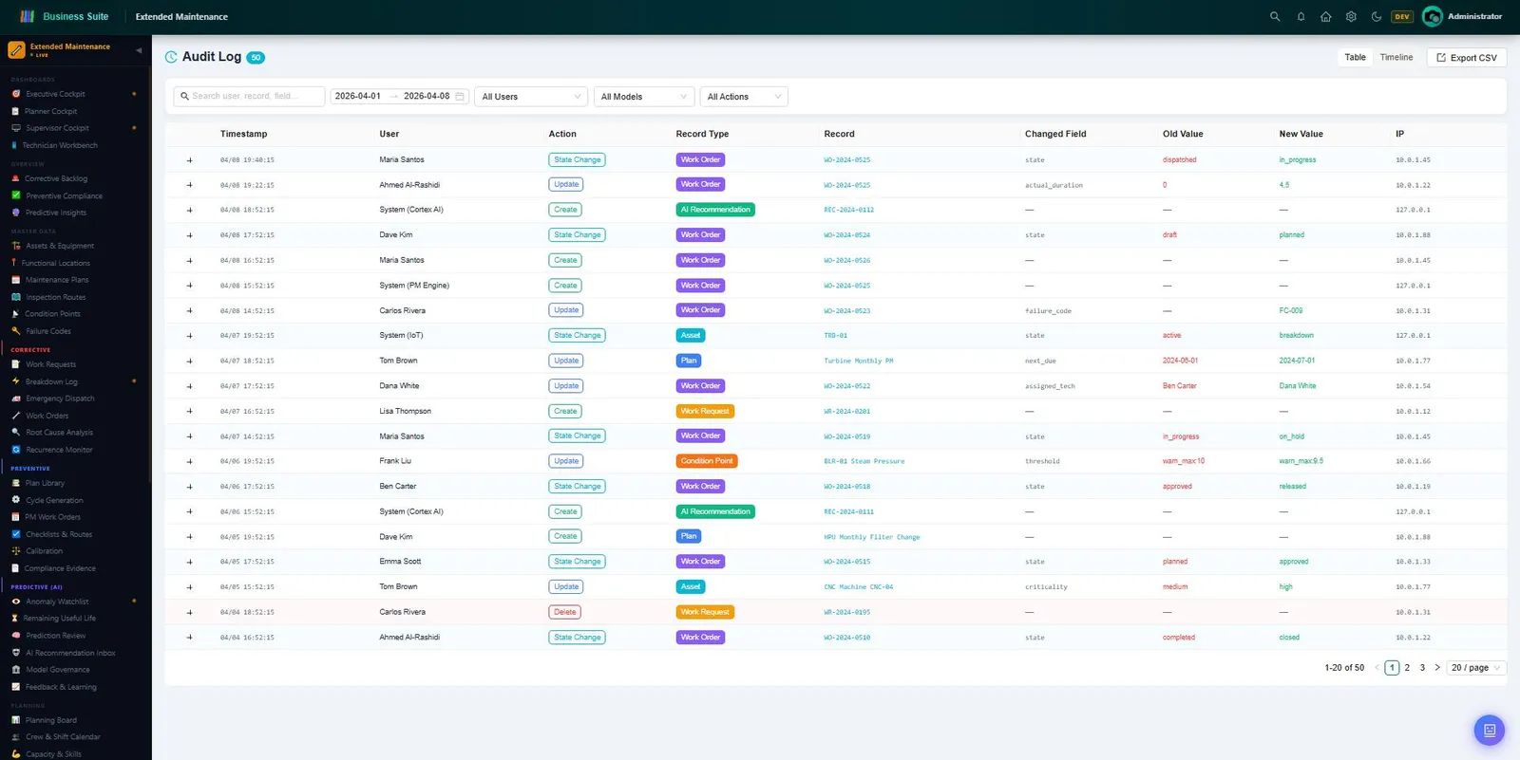Open Work Requests in sidebar

click(x=50, y=364)
